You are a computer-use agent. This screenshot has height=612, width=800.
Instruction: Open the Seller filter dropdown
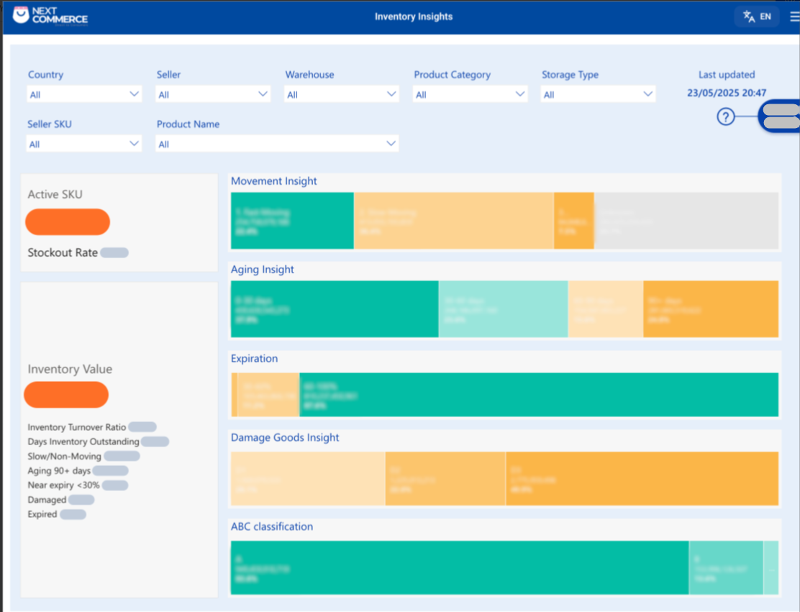click(213, 94)
